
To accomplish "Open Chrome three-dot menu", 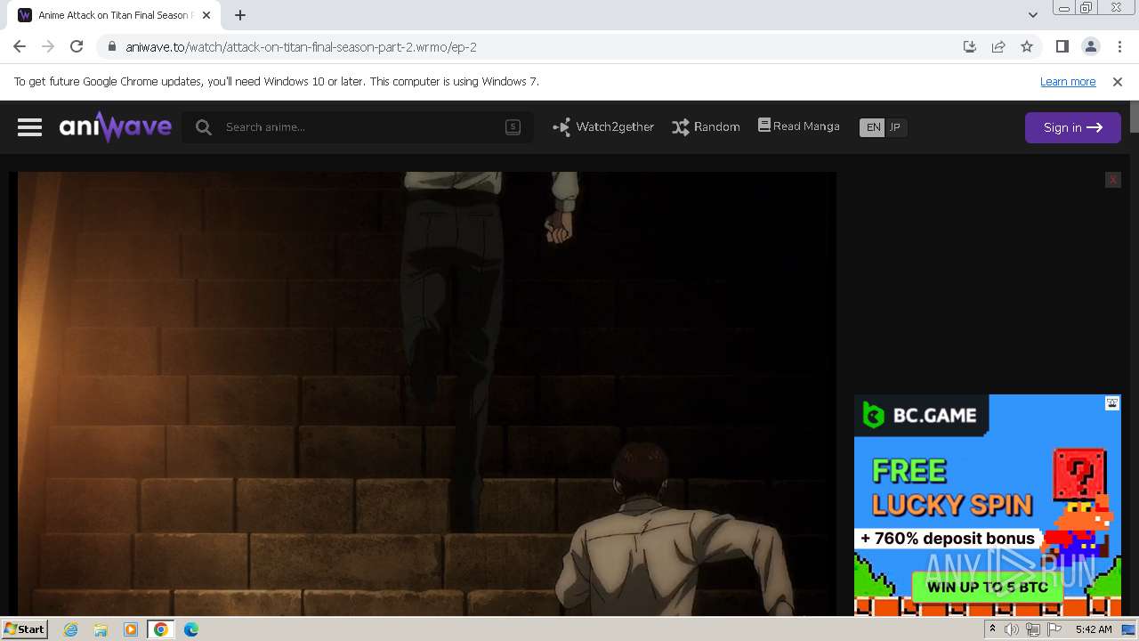I will (1119, 46).
